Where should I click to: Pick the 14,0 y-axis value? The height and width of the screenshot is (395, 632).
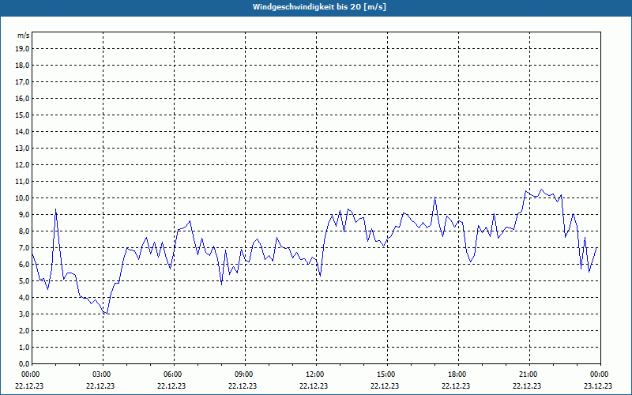coord(22,131)
